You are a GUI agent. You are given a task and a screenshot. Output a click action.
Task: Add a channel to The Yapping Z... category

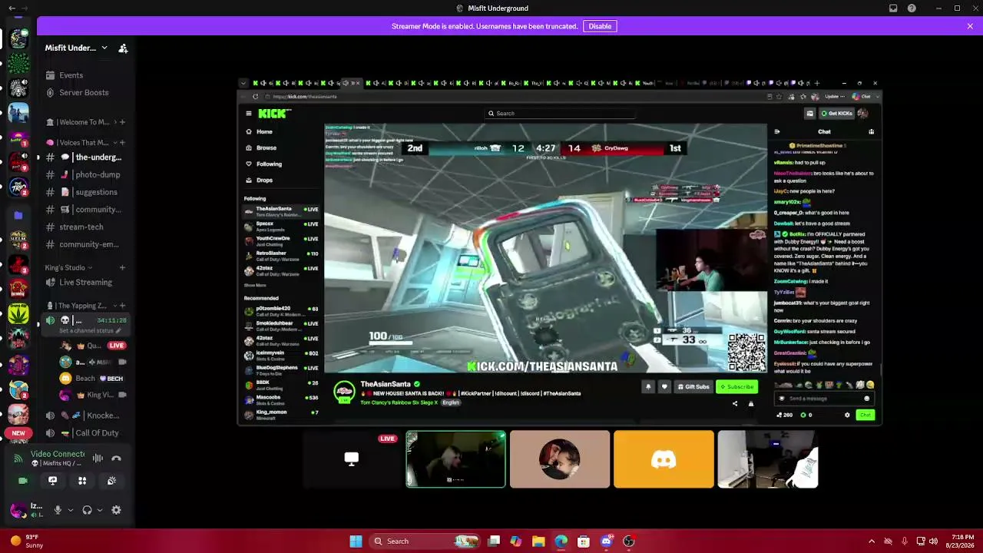(122, 306)
